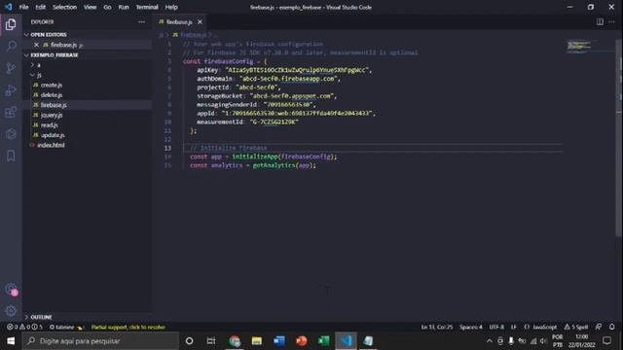Open delete.js in the explorer
The width and height of the screenshot is (623, 350).
tap(52, 95)
